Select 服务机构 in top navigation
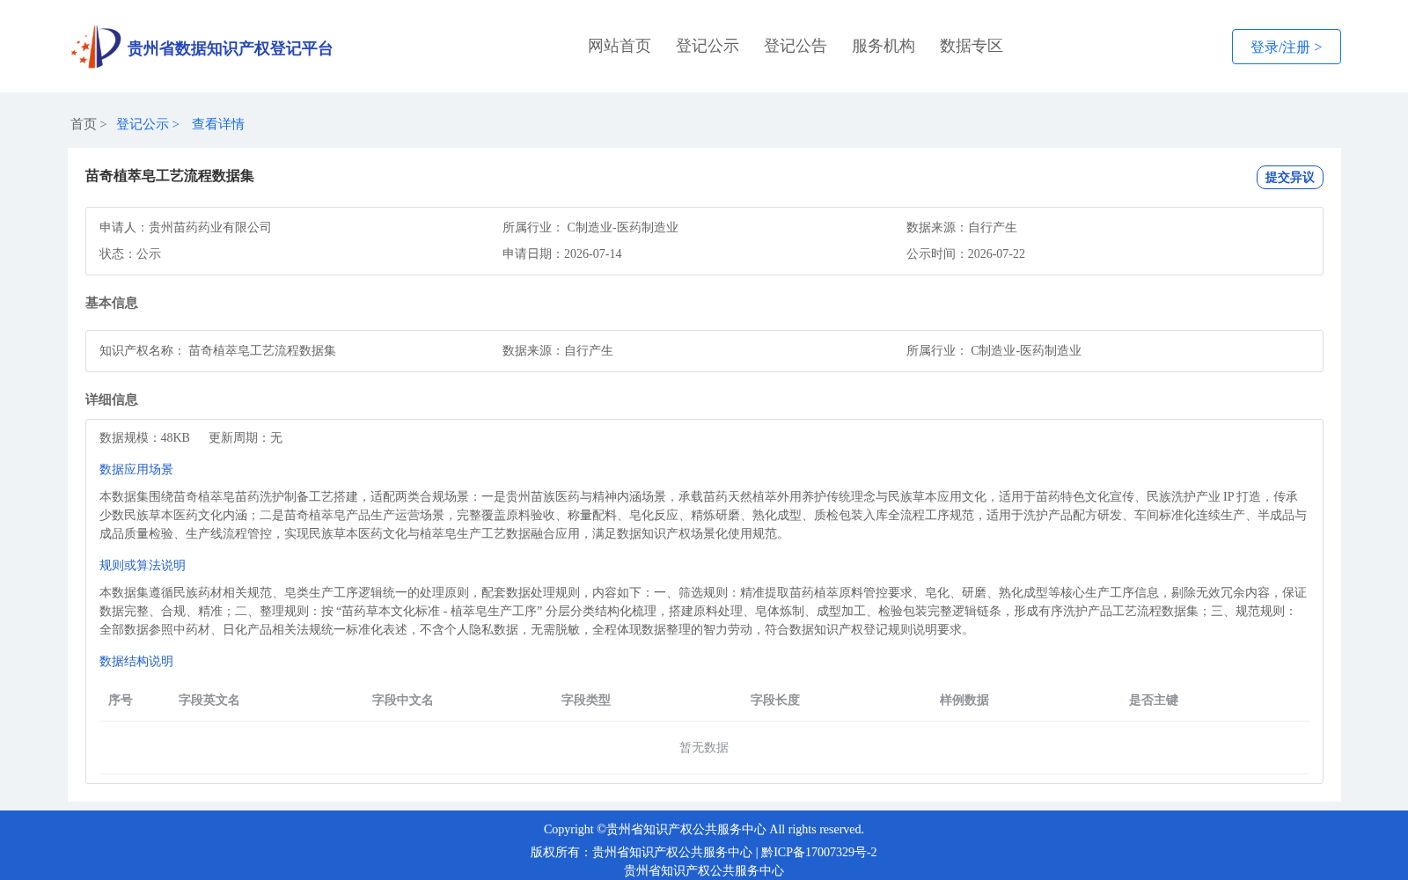The width and height of the screenshot is (1408, 880). click(x=884, y=46)
